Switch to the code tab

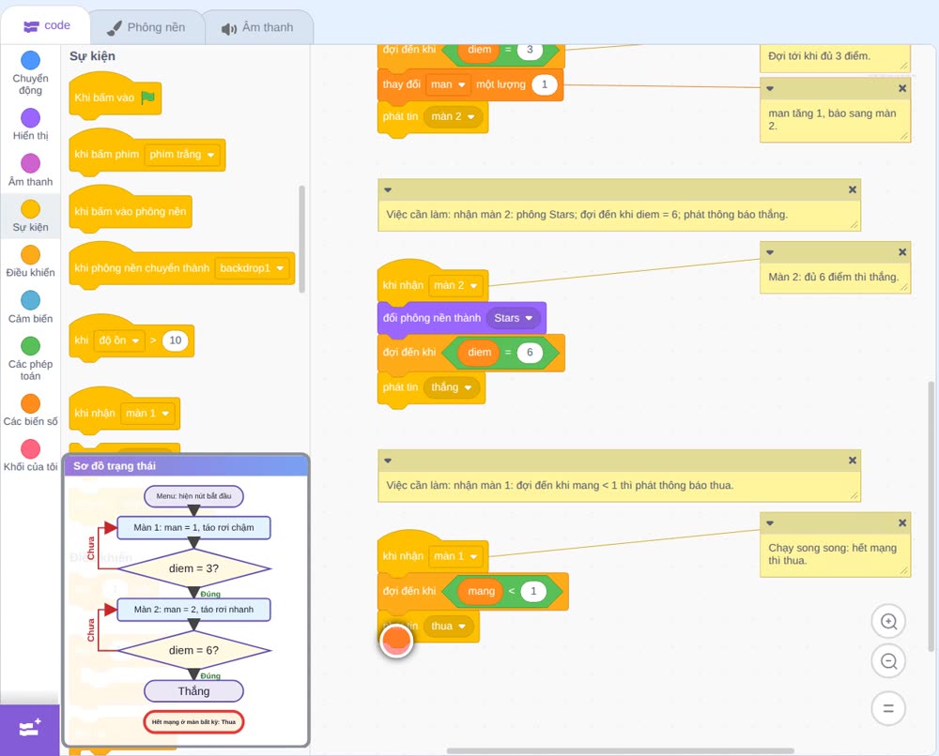point(46,25)
